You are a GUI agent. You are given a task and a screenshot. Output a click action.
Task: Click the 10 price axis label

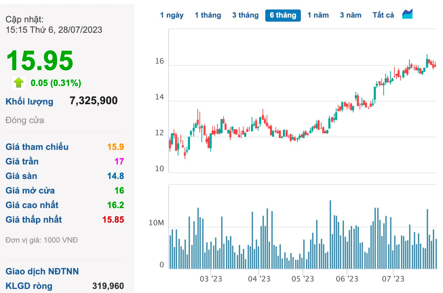point(159,169)
